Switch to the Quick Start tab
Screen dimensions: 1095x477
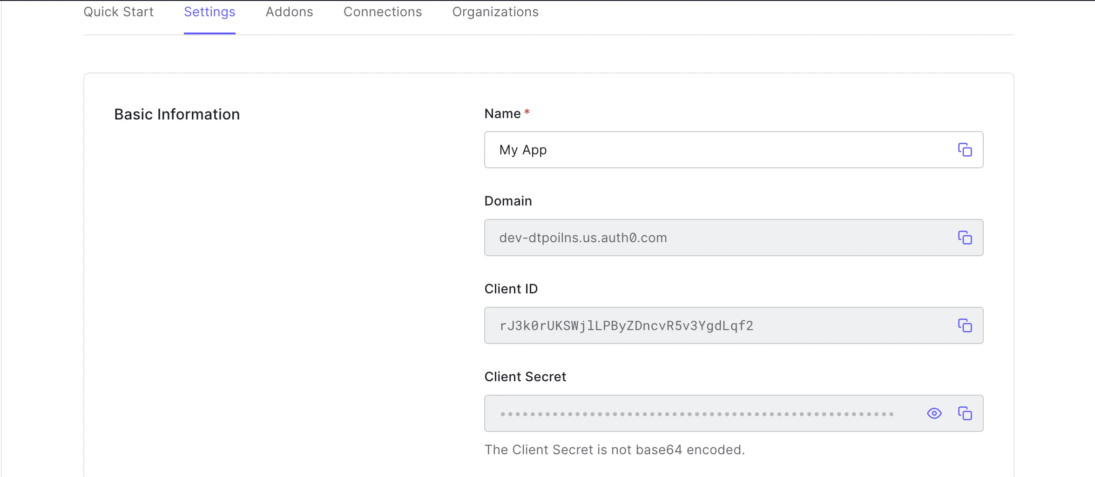click(x=118, y=12)
